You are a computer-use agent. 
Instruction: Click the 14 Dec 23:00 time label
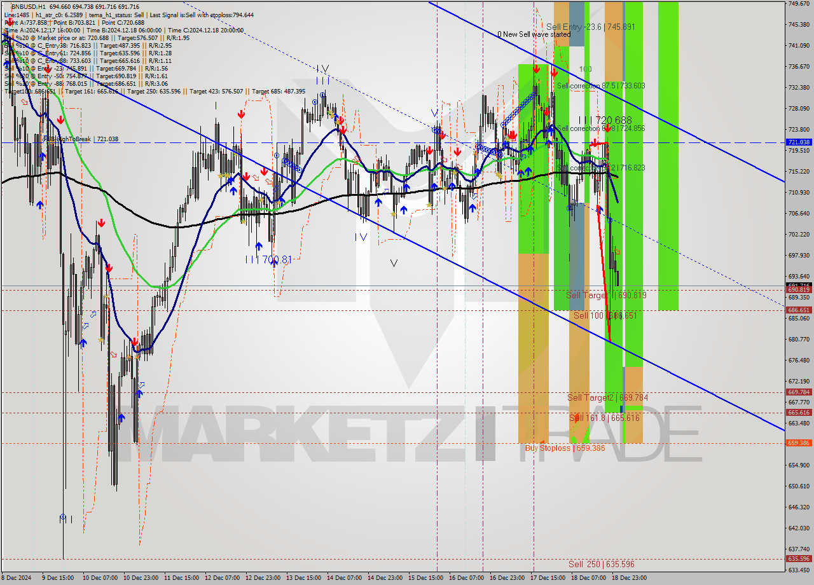click(x=385, y=579)
